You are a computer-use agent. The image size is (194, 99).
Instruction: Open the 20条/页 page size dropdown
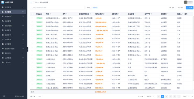[x=150, y=97]
